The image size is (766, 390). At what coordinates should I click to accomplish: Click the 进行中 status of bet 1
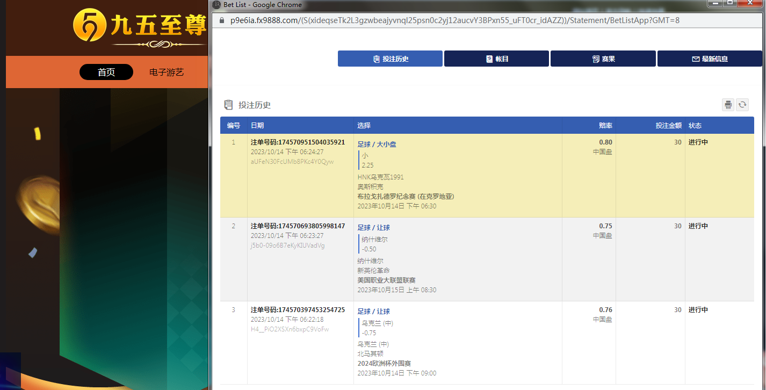698,142
